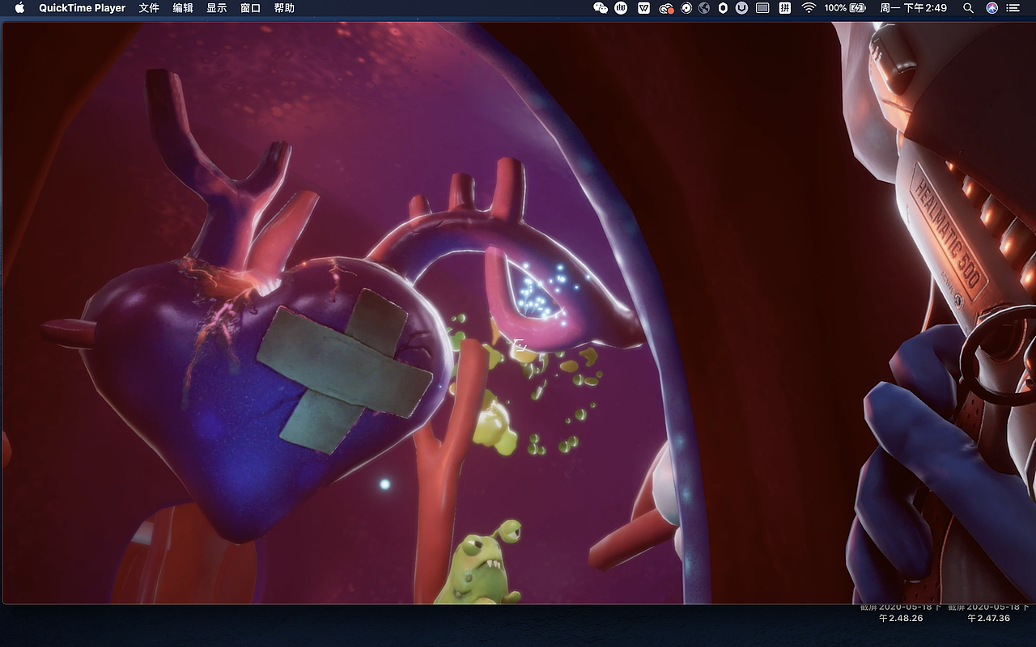This screenshot has height=647, width=1036.
Task: Open the 窗口 menu
Action: [x=251, y=8]
